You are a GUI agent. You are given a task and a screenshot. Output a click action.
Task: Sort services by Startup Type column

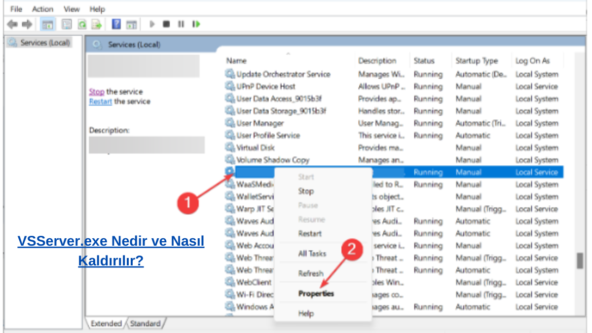pos(477,61)
